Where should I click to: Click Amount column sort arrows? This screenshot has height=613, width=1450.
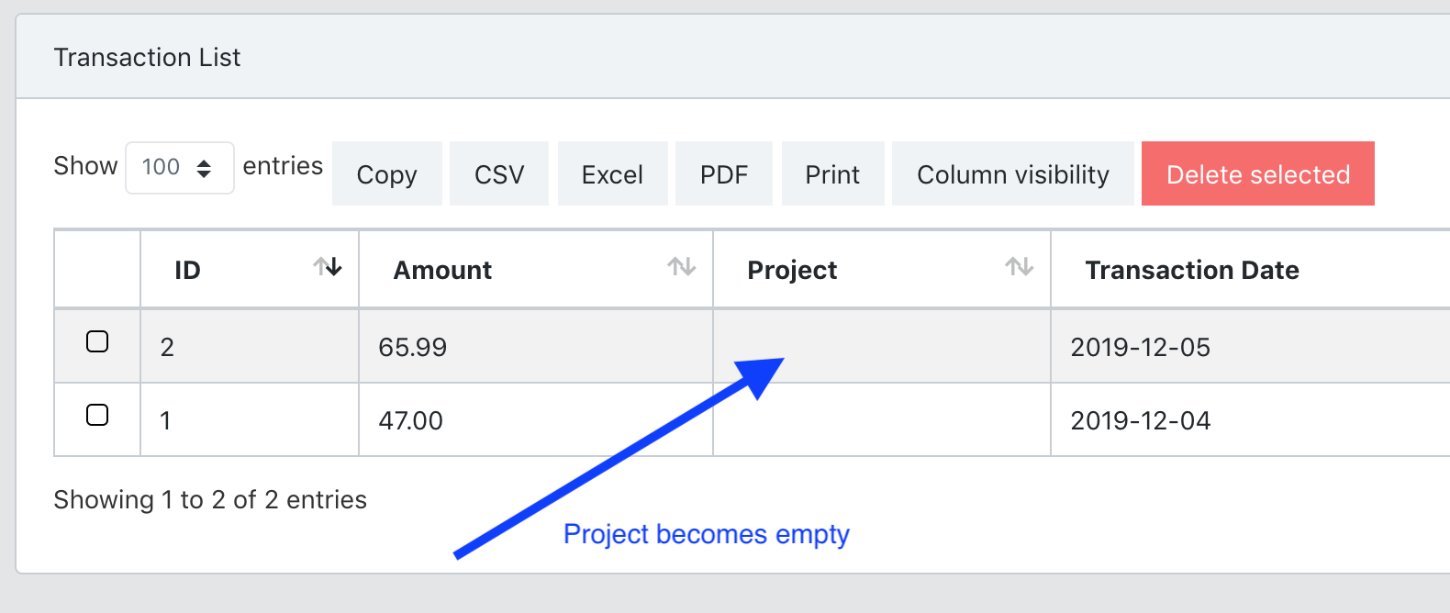click(682, 267)
